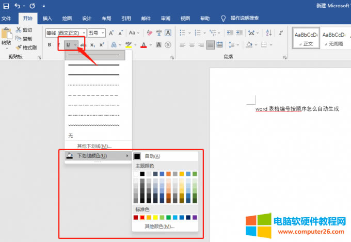Open the font name dropdown

pos(84,33)
